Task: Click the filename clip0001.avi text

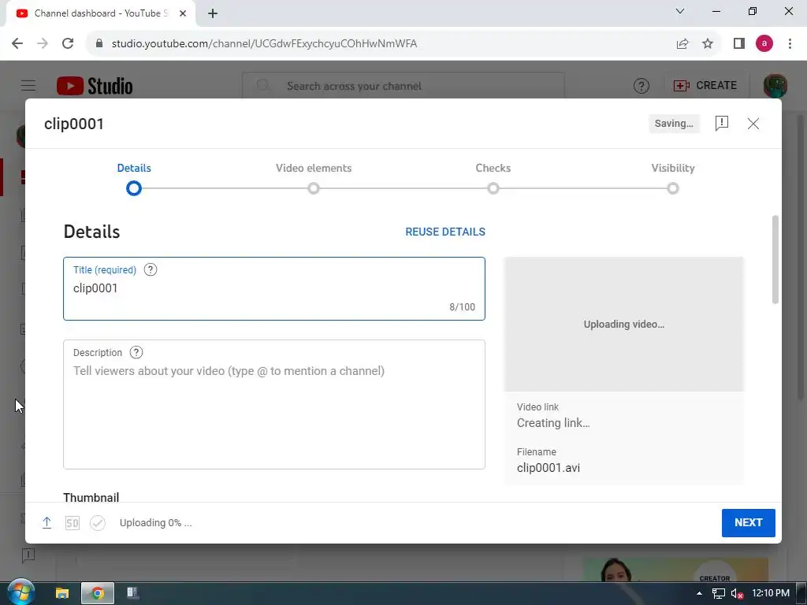Action: (549, 468)
